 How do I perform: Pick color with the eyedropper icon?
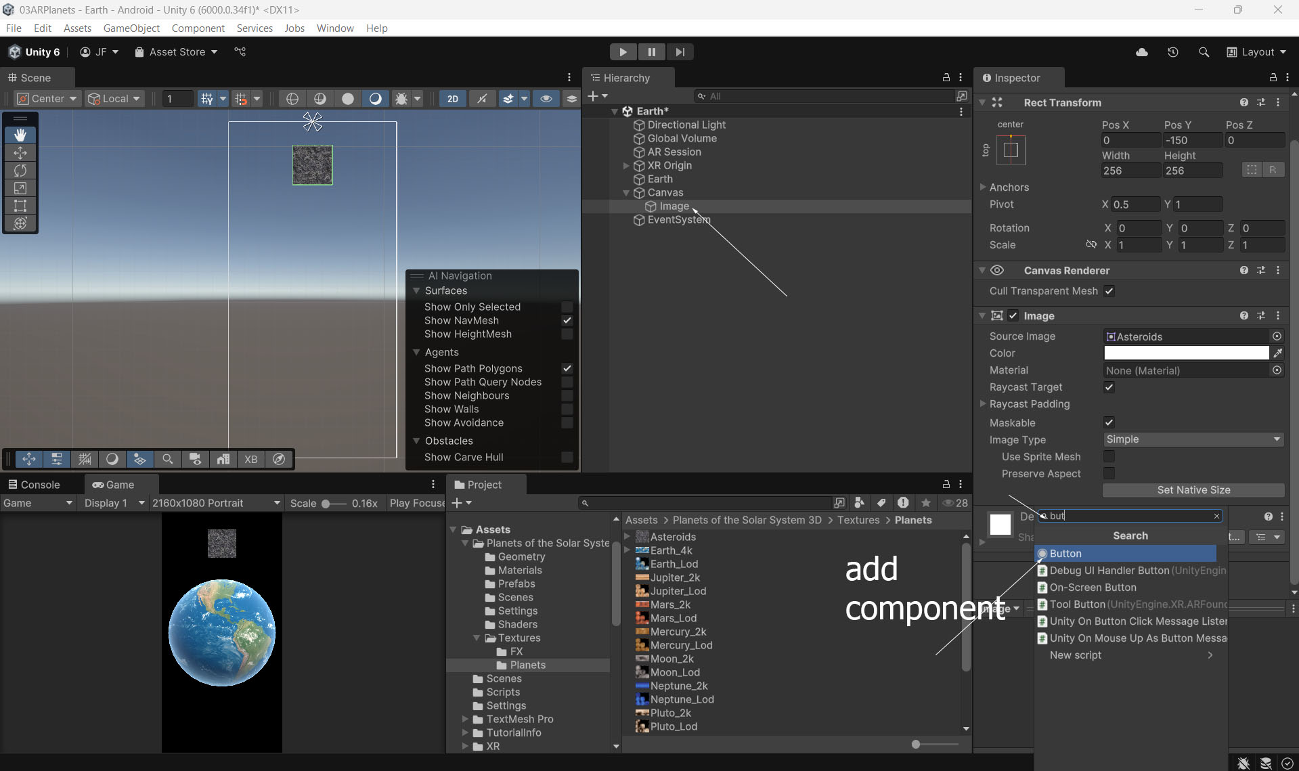tap(1277, 353)
